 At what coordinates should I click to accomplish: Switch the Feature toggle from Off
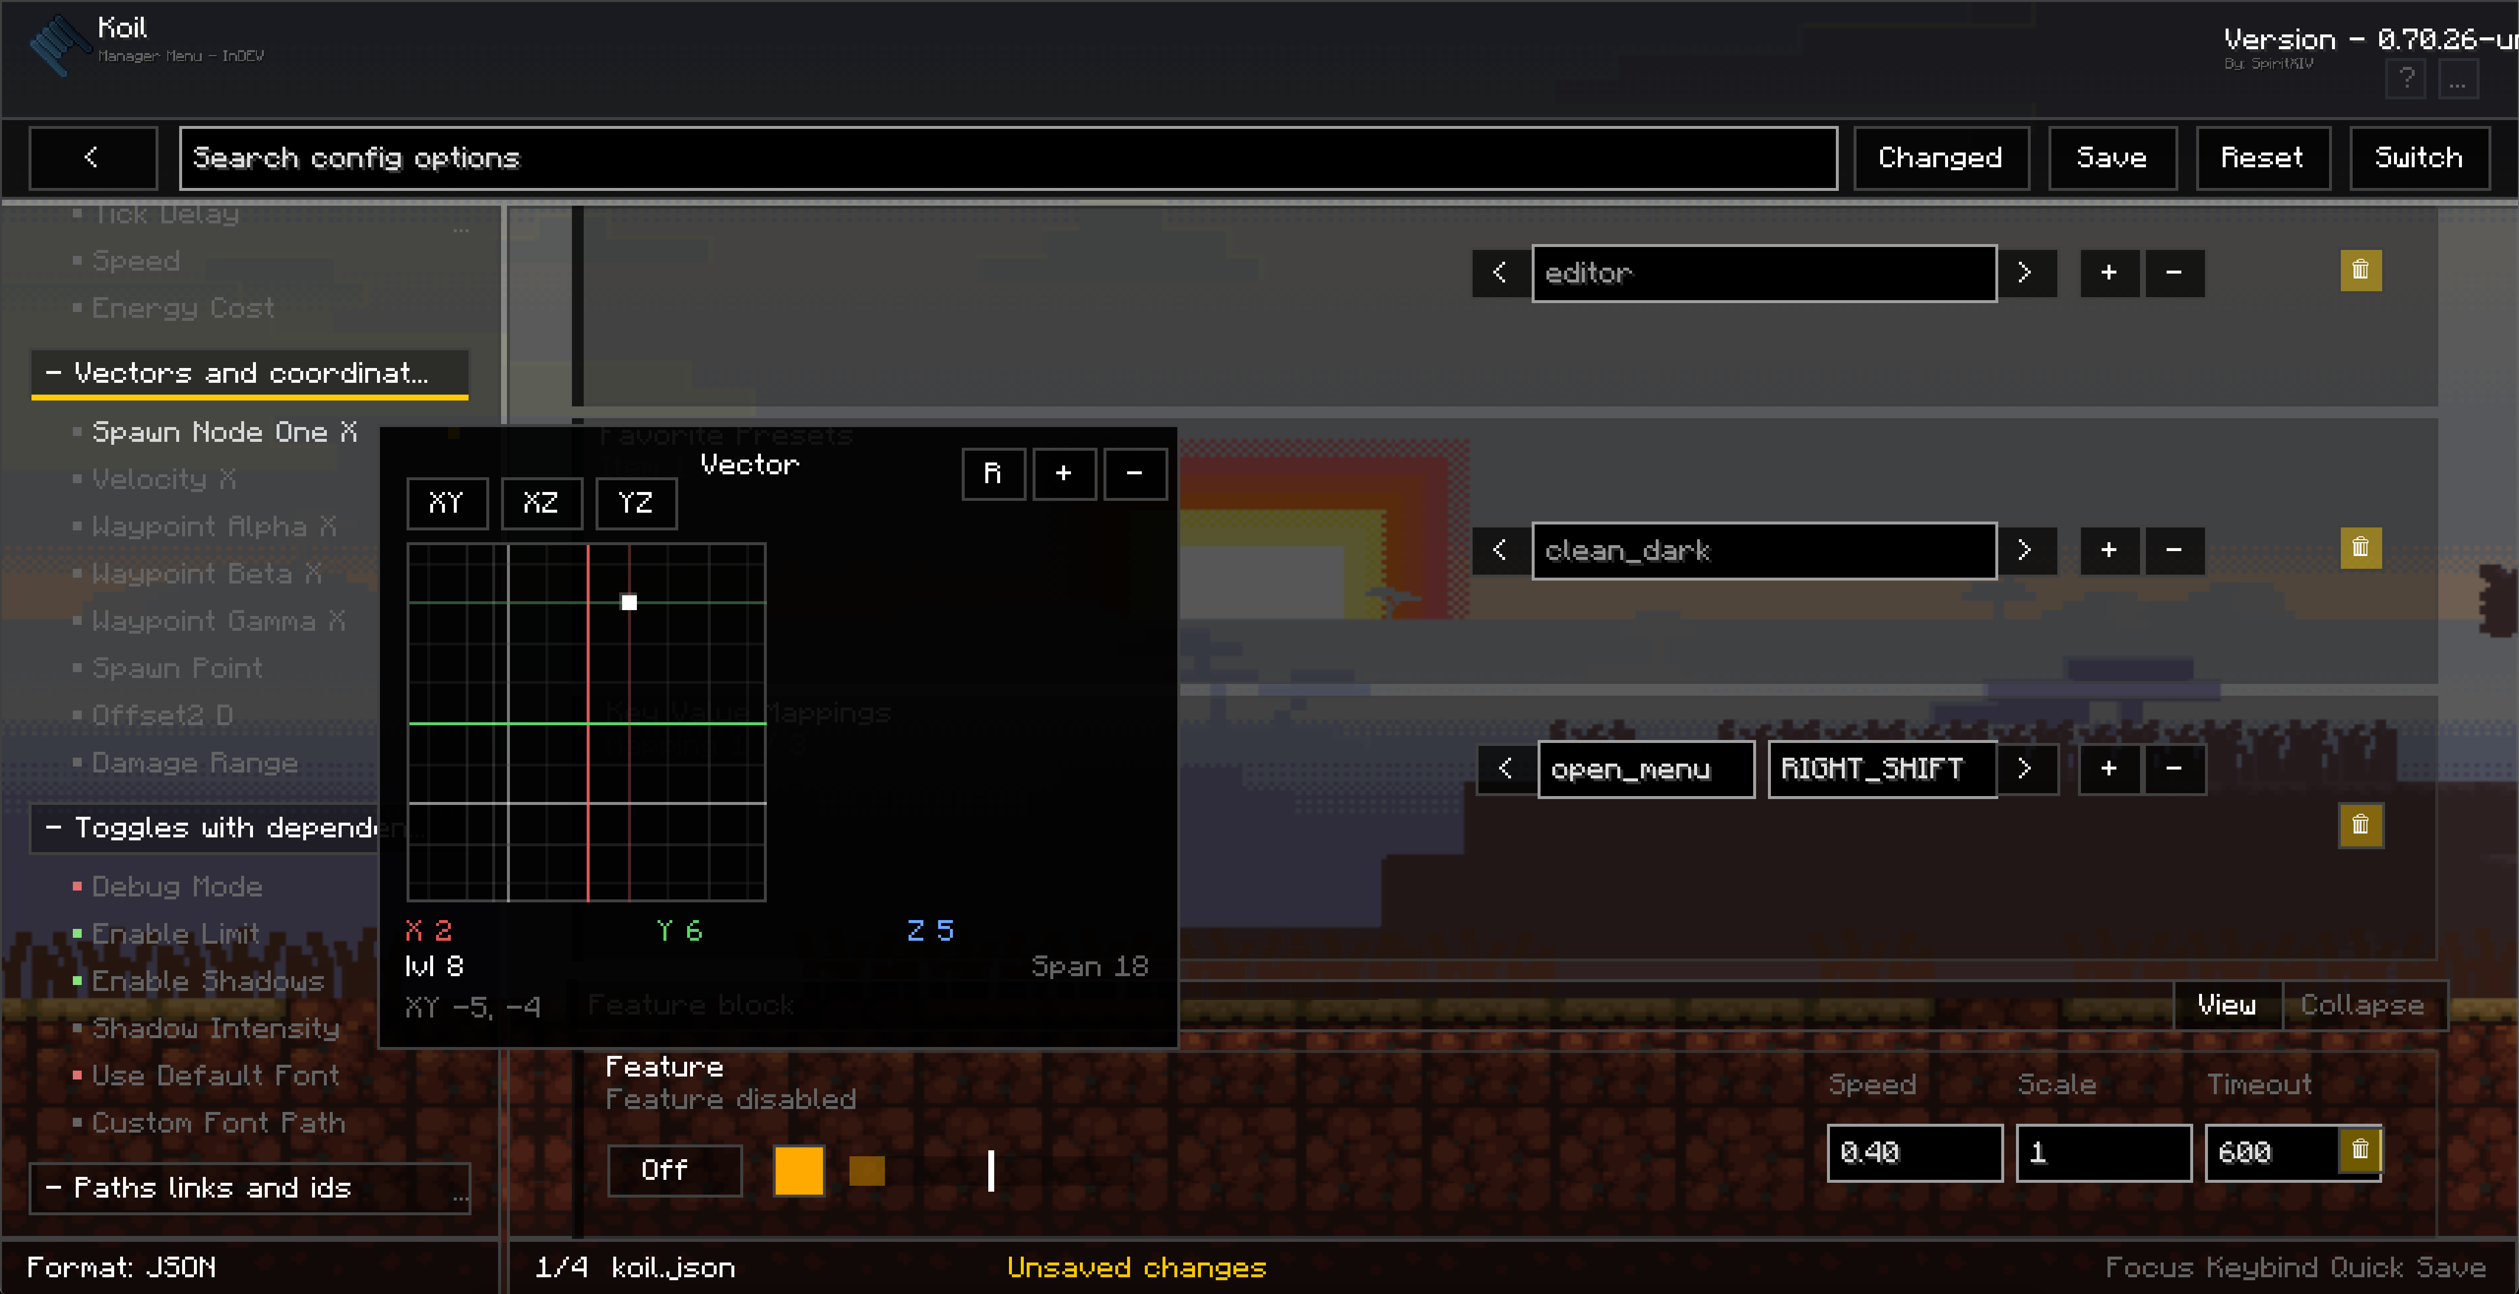(x=675, y=1171)
